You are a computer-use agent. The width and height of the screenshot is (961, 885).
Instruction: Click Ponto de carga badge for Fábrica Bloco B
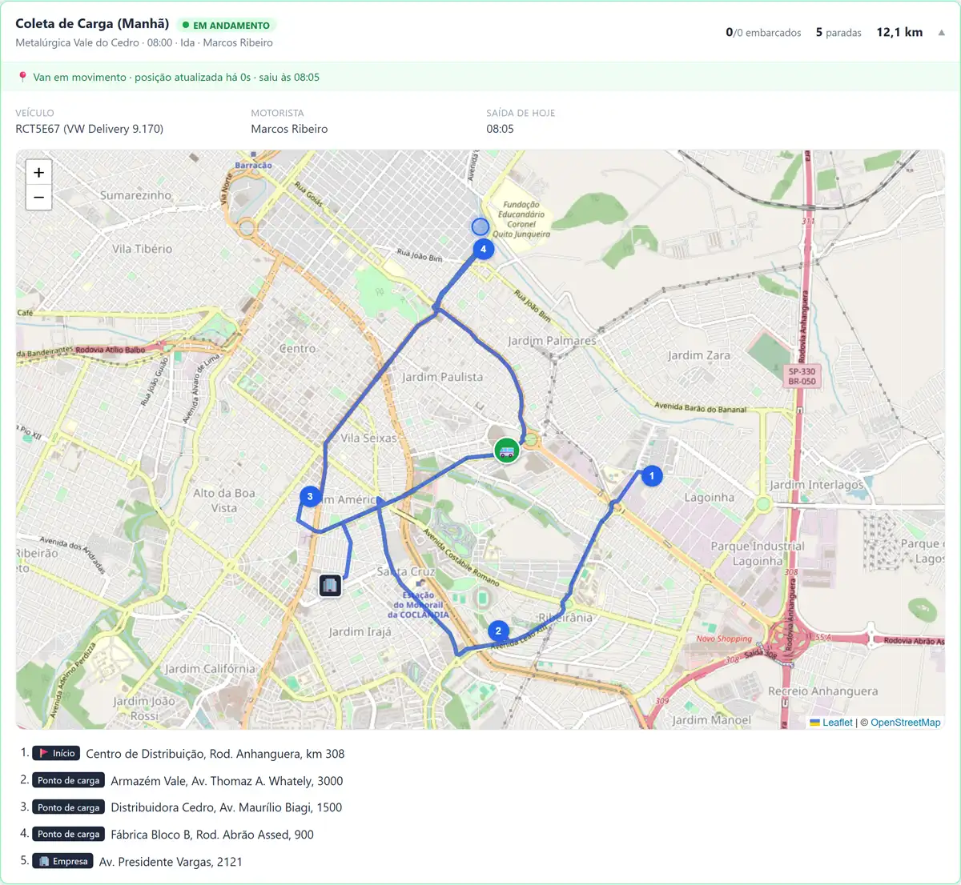pos(68,834)
